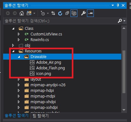Click scrollbar up arrow in tree
131x122 pixels.
(124, 28)
